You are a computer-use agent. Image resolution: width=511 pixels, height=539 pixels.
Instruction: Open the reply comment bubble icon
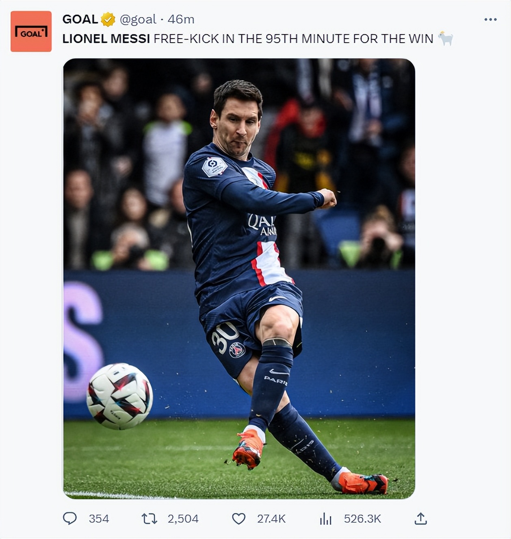[x=70, y=518]
